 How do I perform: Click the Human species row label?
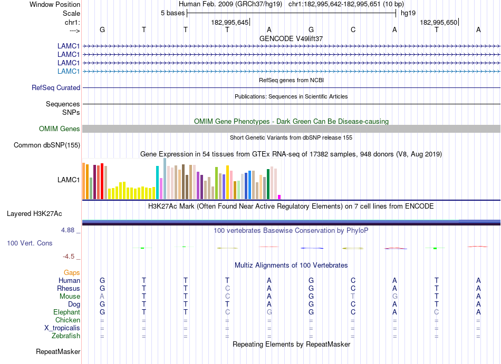(x=69, y=280)
